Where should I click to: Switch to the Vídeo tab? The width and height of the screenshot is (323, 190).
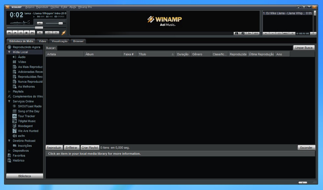click(x=42, y=41)
